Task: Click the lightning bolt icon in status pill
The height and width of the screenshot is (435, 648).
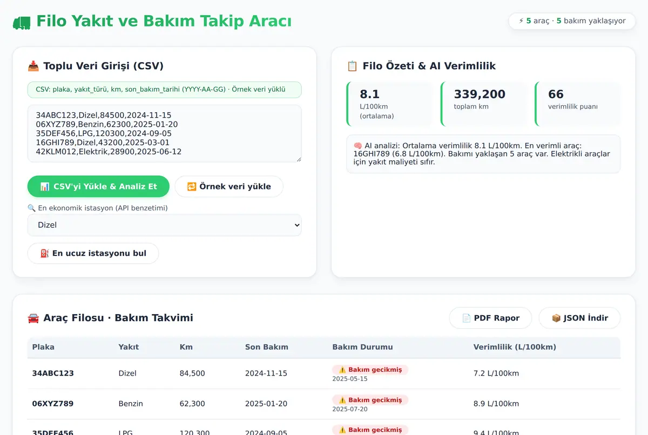Action: pyautogui.click(x=521, y=21)
